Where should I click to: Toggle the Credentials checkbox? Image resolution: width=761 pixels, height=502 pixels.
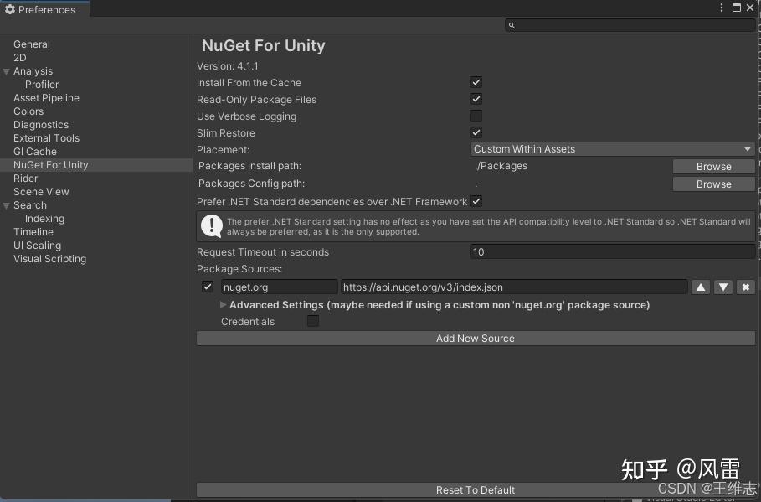pos(312,321)
